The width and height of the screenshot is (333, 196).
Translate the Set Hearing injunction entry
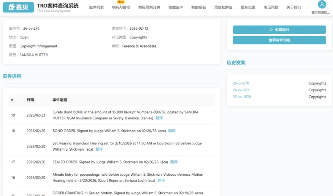99,149
